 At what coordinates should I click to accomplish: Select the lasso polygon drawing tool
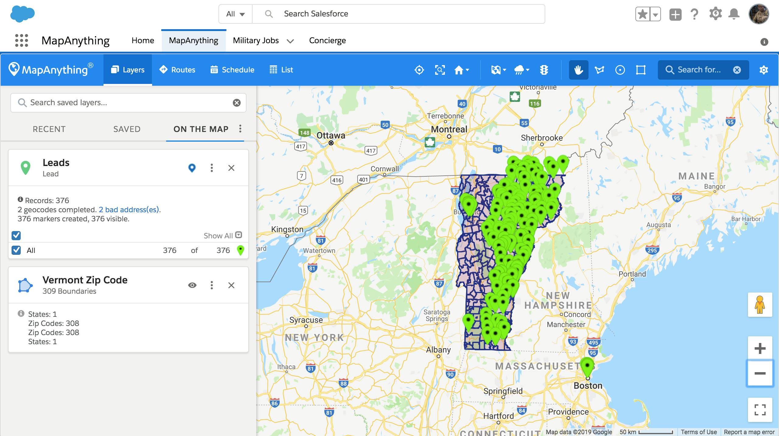tap(599, 70)
